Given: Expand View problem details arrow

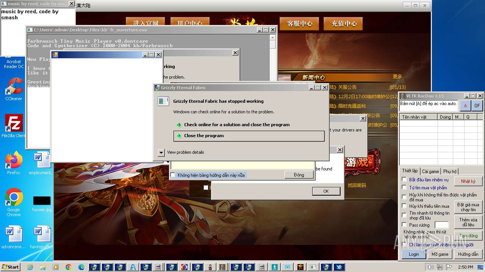Looking at the screenshot, I should [x=161, y=153].
